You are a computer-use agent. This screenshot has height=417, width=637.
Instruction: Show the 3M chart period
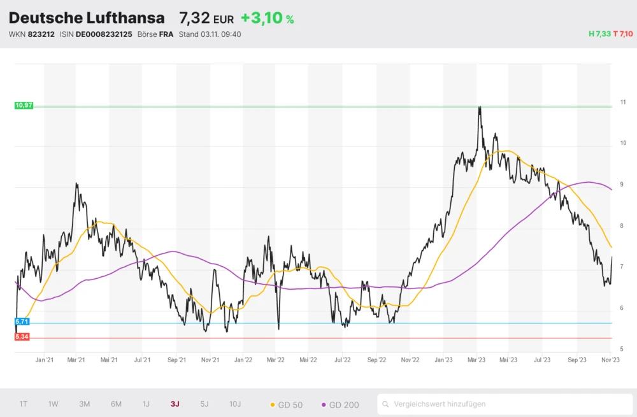point(84,404)
